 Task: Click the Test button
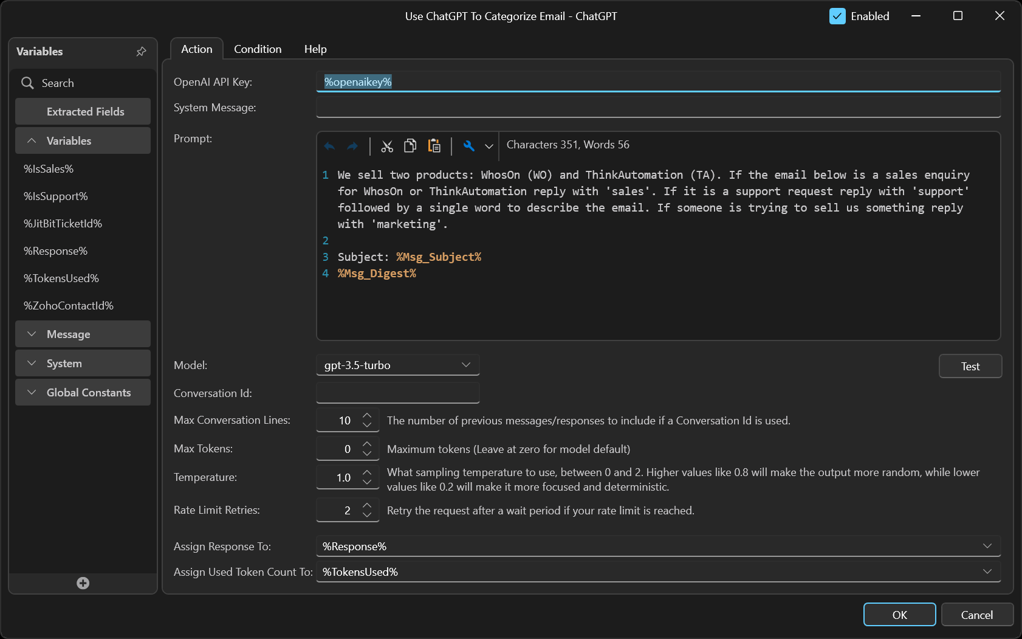[x=970, y=366]
